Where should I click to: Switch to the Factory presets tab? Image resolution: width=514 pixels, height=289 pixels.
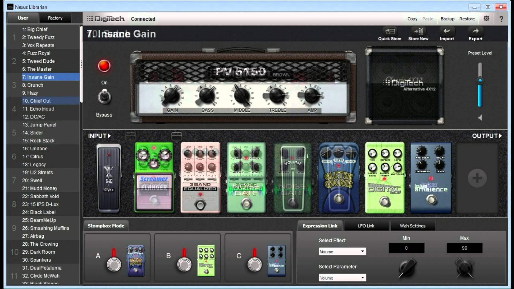point(55,18)
